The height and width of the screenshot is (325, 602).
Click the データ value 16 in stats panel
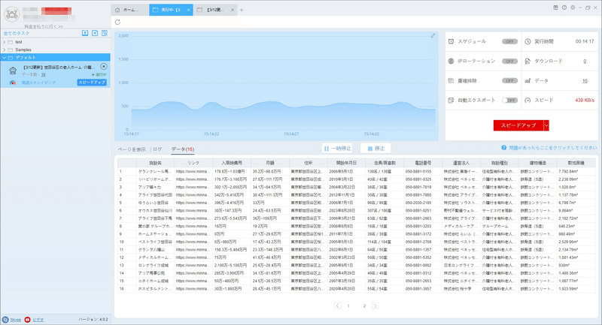(x=585, y=81)
